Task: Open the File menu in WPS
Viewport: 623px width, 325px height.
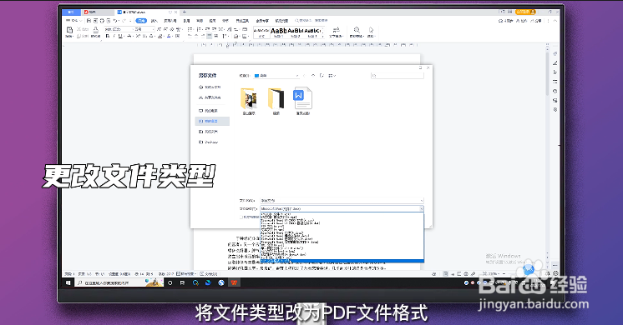Action: (x=73, y=21)
